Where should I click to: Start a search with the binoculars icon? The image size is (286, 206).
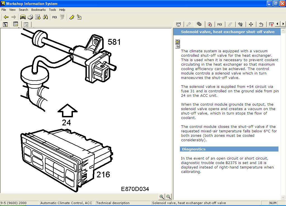(x=45, y=17)
